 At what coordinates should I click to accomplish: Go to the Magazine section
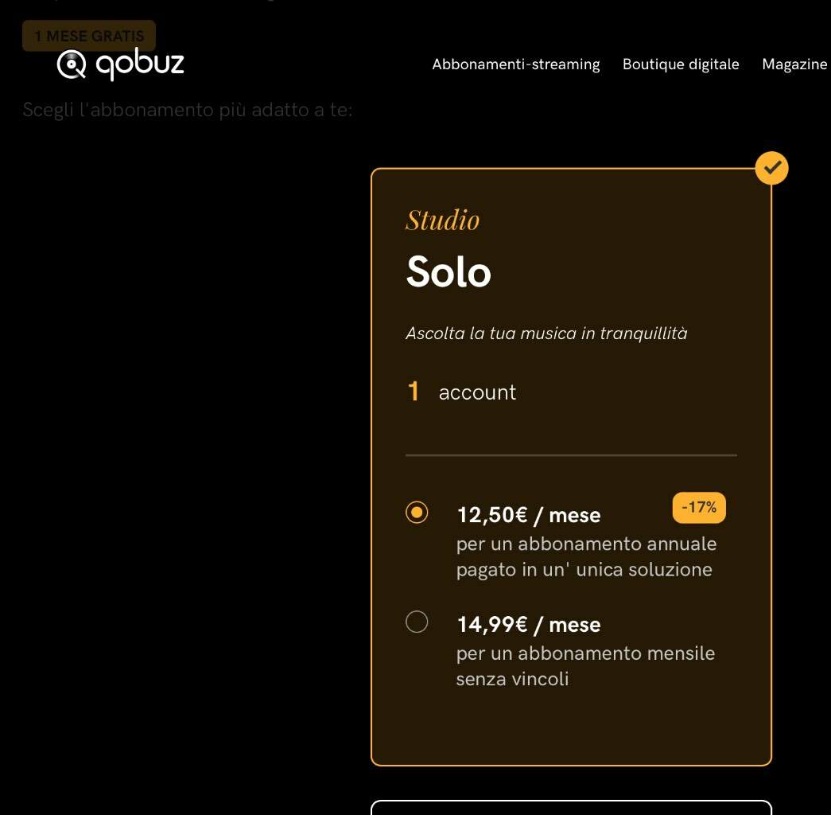coord(794,64)
